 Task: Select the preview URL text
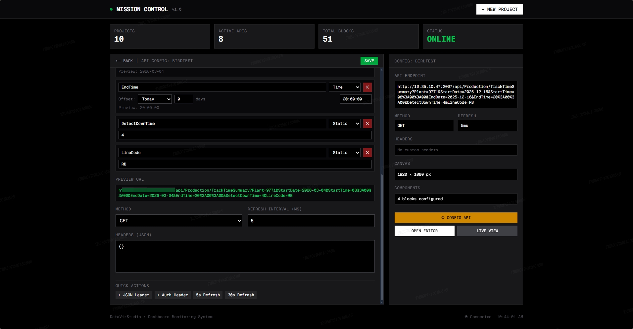(245, 193)
